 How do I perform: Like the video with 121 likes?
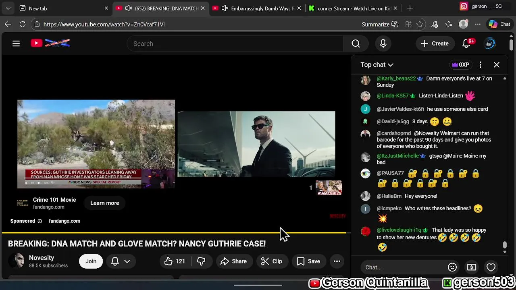point(175,261)
